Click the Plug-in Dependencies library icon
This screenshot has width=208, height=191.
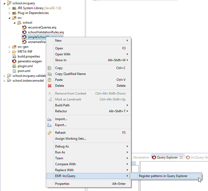click(x=14, y=13)
